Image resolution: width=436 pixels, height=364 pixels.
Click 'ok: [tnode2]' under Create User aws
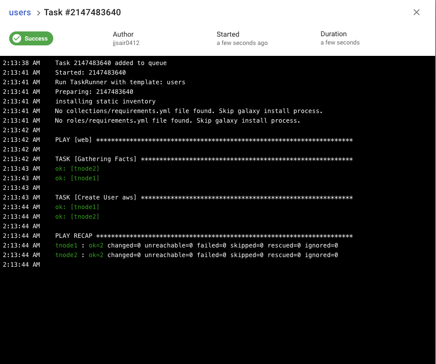(x=77, y=216)
